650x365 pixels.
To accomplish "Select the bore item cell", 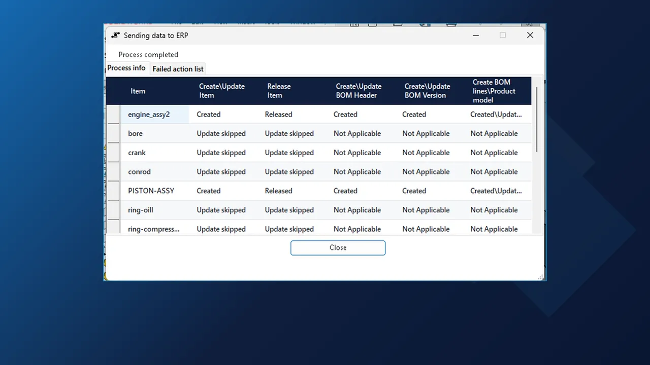I will [154, 134].
